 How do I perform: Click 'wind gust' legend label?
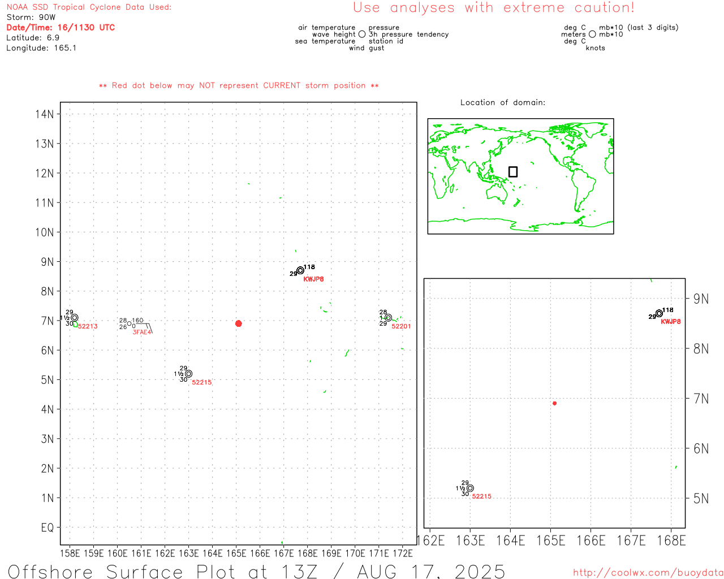point(367,48)
